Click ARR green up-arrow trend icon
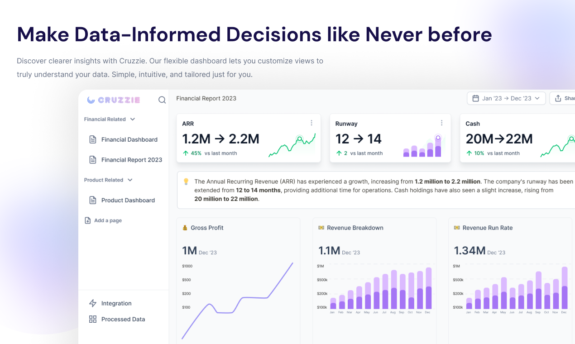 click(185, 153)
